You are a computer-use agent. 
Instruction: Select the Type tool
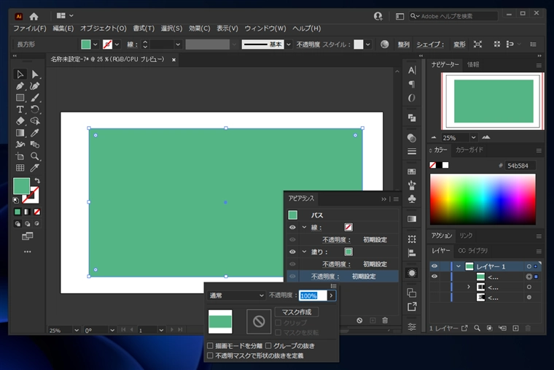tap(20, 109)
